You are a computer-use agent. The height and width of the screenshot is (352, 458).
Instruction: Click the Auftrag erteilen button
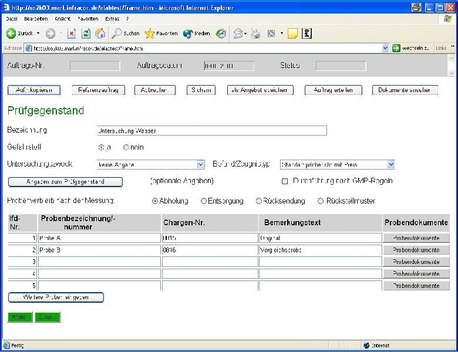tap(334, 90)
